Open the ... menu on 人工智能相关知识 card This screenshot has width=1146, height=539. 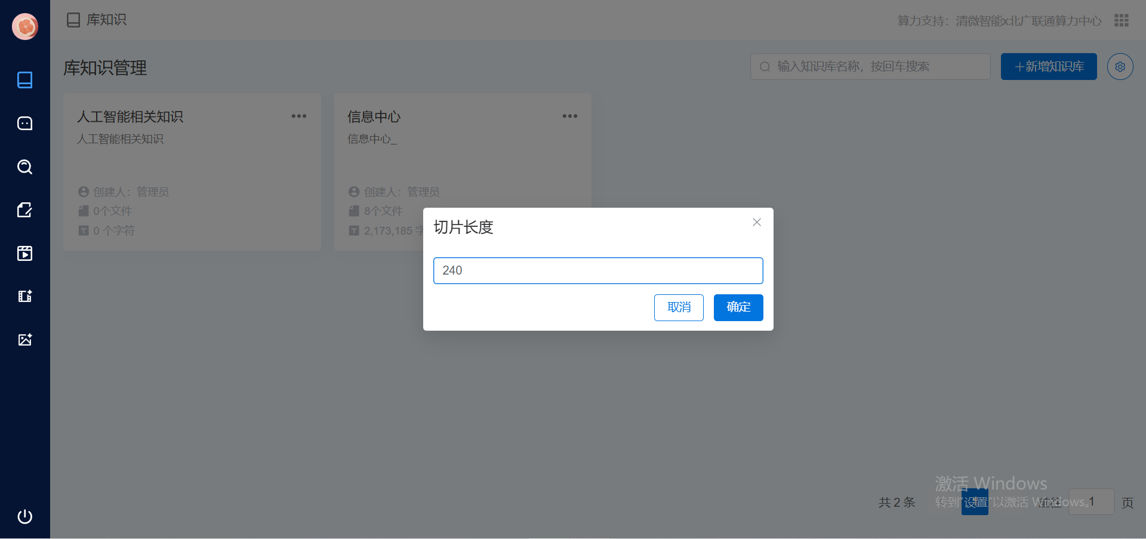[x=298, y=116]
